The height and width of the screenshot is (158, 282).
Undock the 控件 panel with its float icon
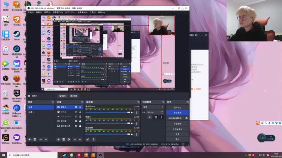point(188,102)
